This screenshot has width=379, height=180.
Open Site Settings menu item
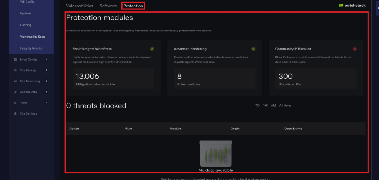pos(28,113)
